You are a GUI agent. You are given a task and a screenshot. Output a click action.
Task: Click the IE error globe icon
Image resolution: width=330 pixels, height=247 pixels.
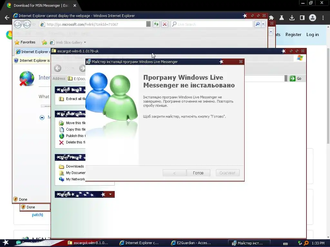coord(26,78)
